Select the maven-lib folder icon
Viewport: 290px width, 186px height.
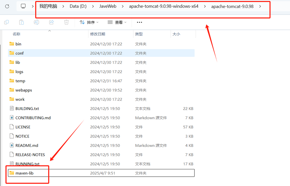(x=12, y=173)
